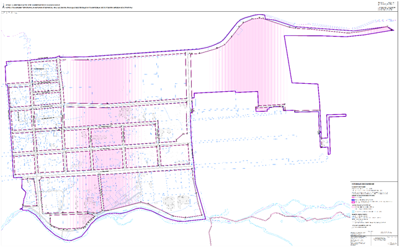Click the small pink rectangle at the northern zone's bottom edge
This screenshot has height=247, width=399.
click(x=262, y=109)
